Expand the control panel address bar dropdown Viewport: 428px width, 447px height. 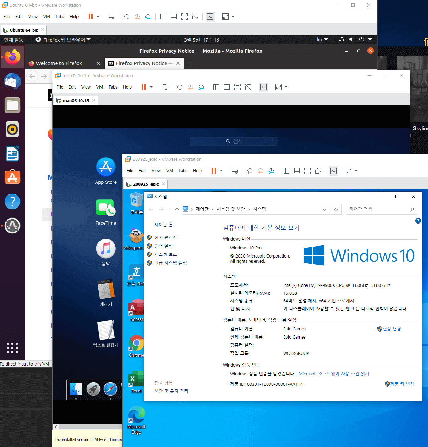tap(324, 209)
